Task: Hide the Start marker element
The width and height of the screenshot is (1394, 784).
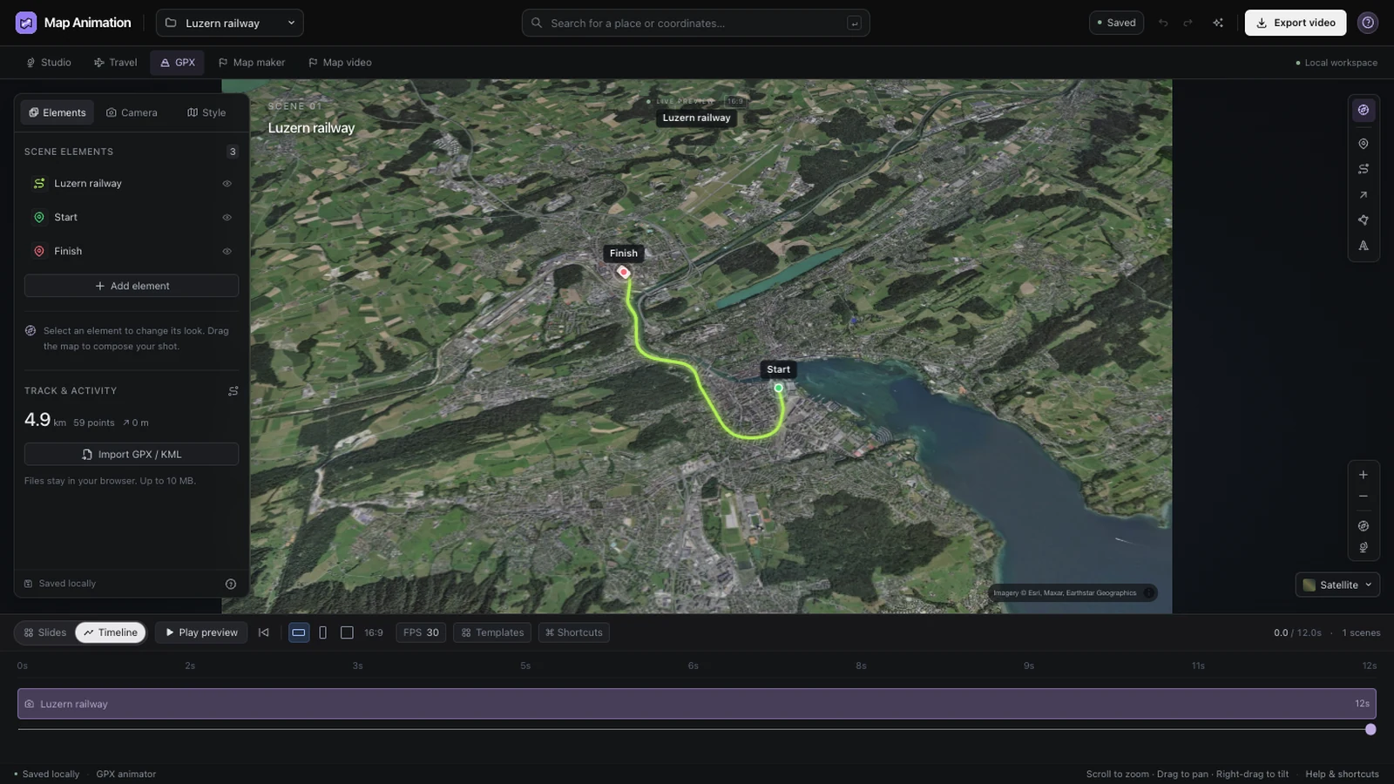Action: [227, 218]
